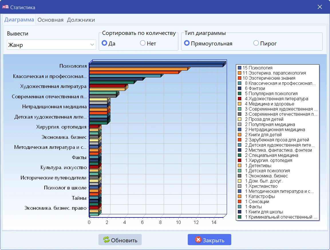Click legend entry '1 Сенсации'
Image resolution: width=330 pixels, height=250 pixels.
[257, 202]
